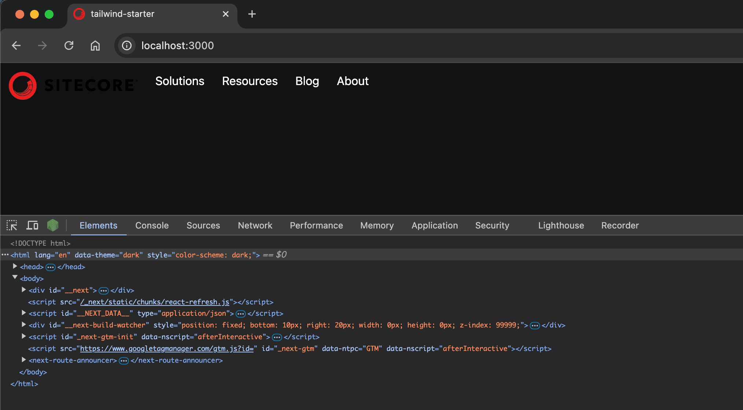Click the back navigation arrow

pos(16,45)
